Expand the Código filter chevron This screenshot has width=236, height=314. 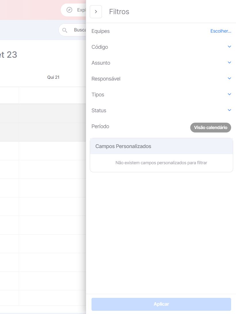(229, 47)
